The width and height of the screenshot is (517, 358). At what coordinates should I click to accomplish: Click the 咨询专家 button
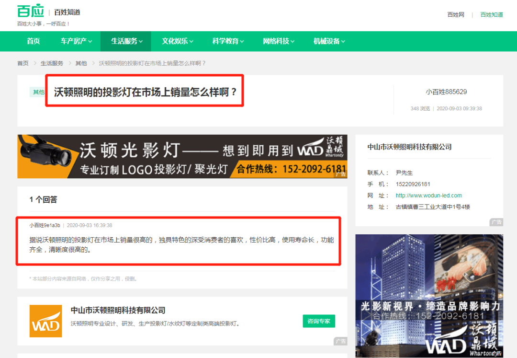tap(319, 321)
